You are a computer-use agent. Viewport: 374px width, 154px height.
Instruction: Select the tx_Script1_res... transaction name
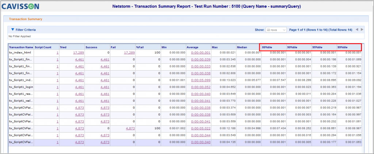(20, 94)
